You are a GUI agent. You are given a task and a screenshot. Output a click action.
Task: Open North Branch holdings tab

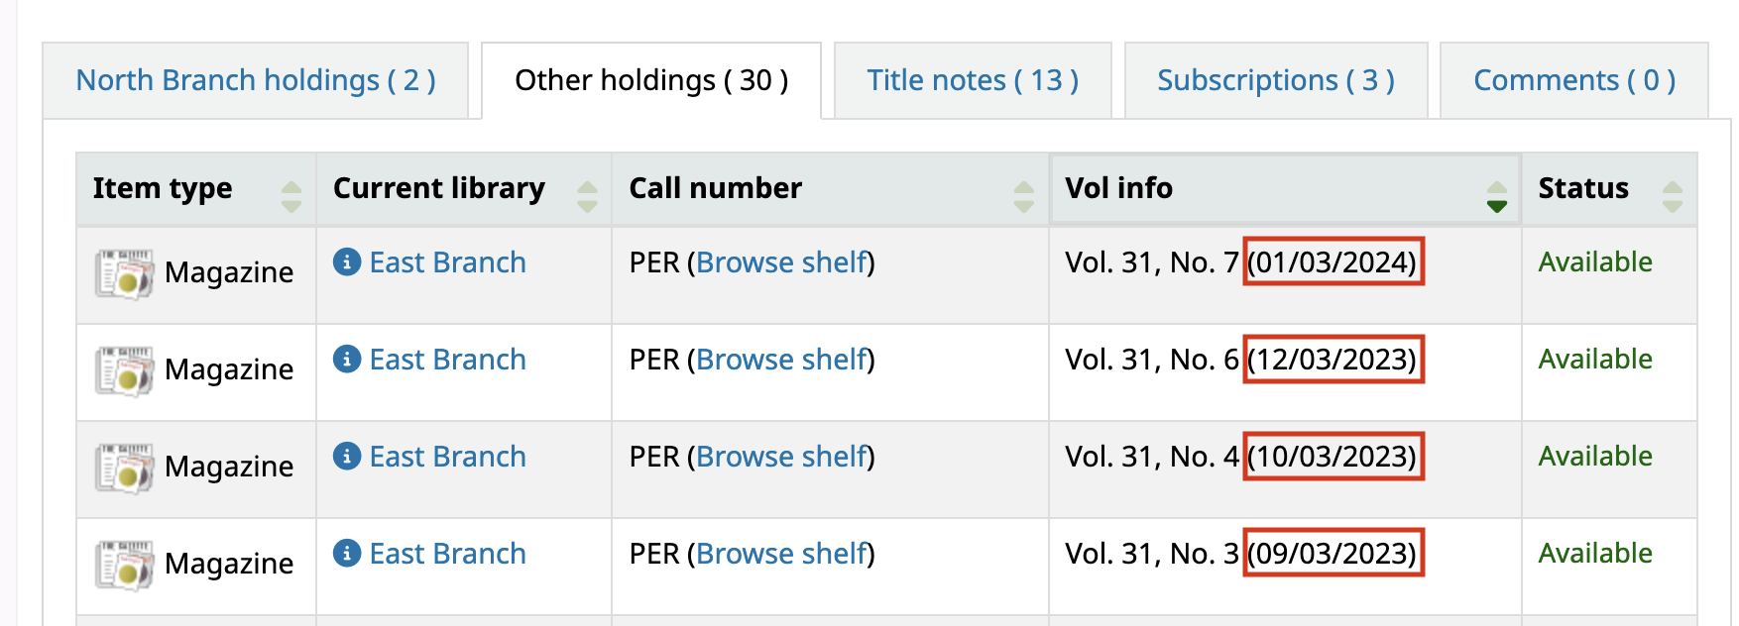(x=256, y=80)
